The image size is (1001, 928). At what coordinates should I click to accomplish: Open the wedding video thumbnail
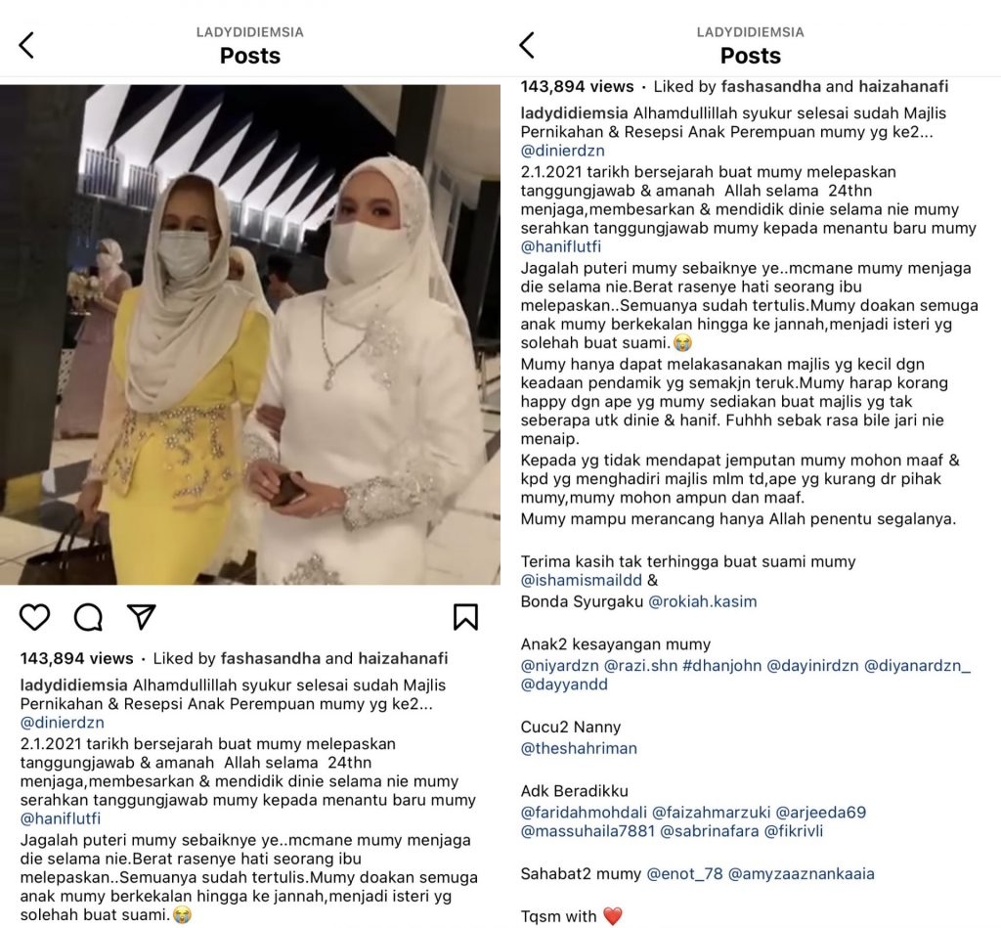pos(250,334)
